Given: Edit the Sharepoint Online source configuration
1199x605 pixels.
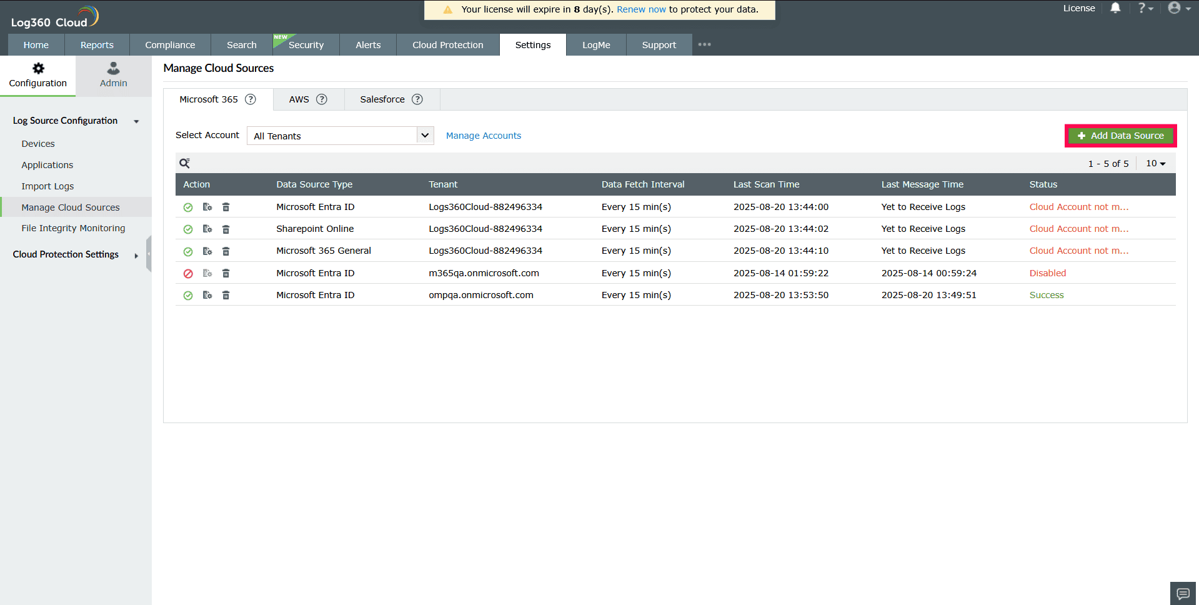Looking at the screenshot, I should point(207,229).
